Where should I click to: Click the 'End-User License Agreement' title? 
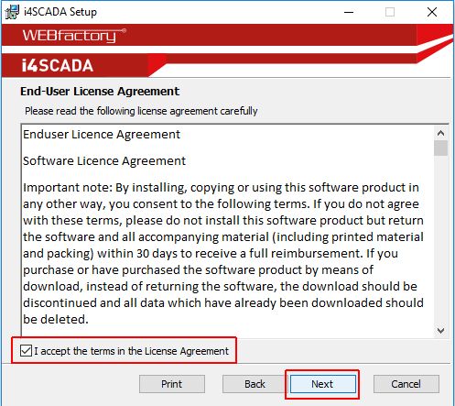[x=100, y=92]
